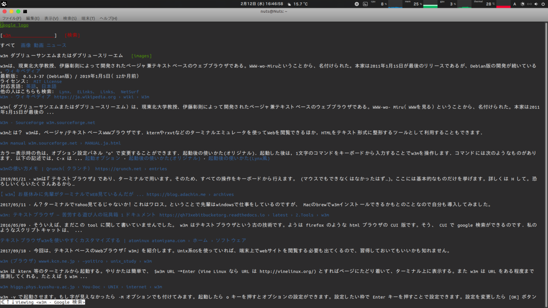Open the brightness sun icon
Screen dimensions: 548x308
[522, 4]
